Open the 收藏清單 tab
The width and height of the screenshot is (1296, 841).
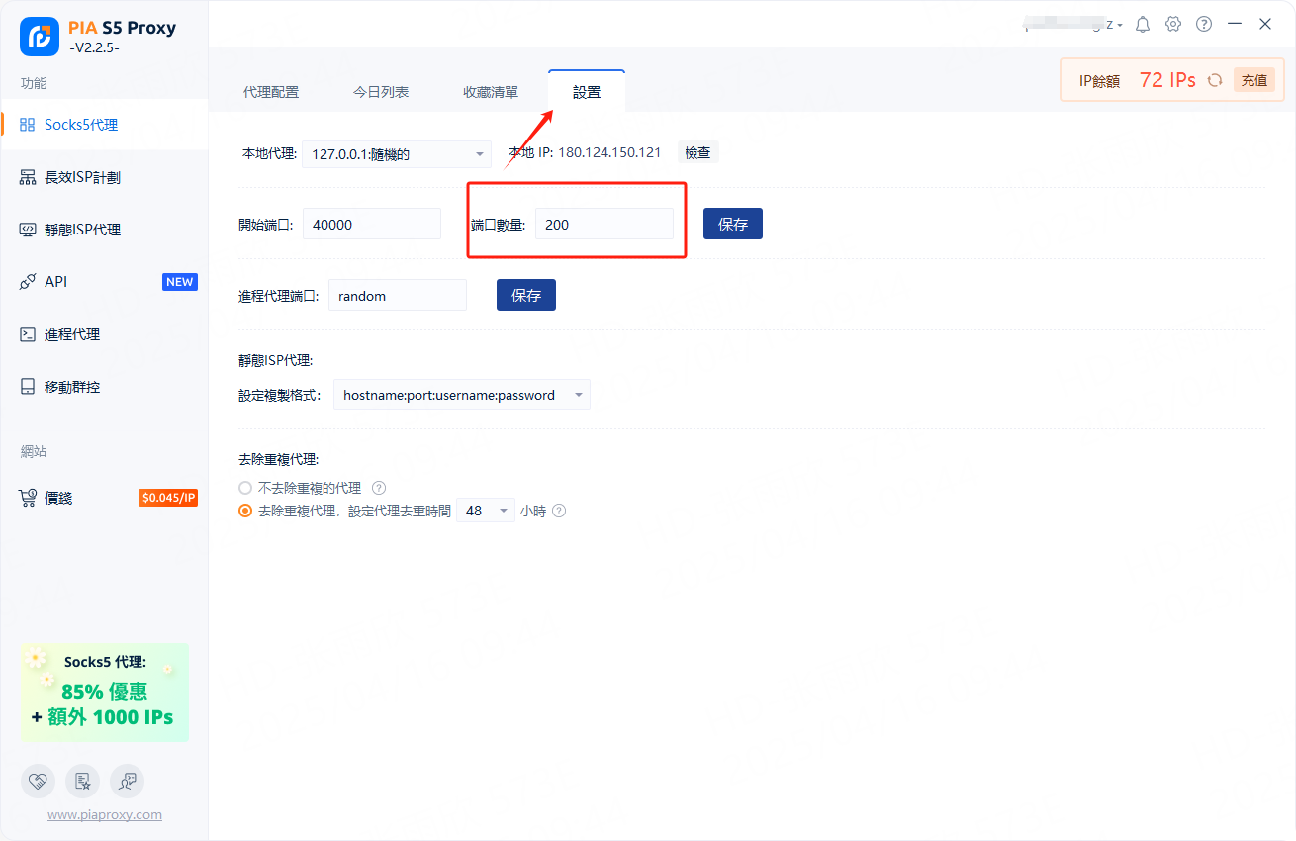pos(491,92)
